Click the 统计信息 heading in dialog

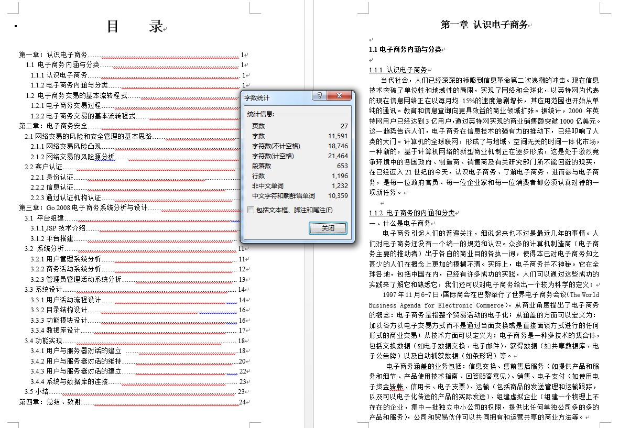tap(260, 114)
